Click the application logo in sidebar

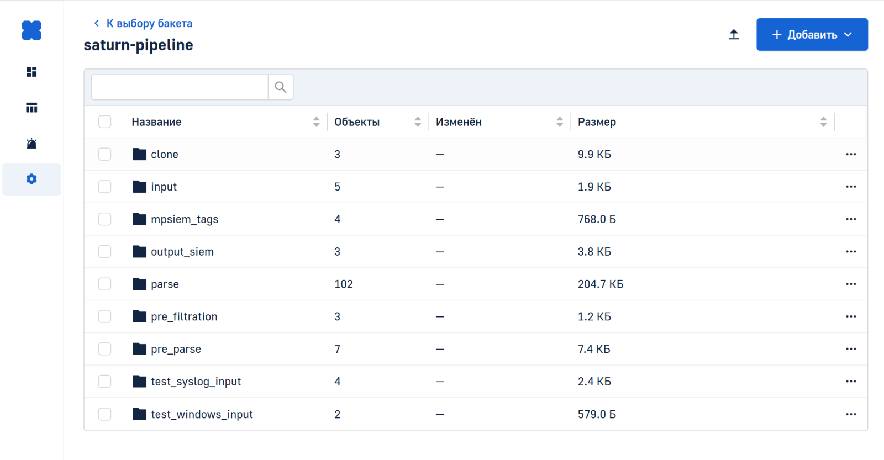coord(31,30)
